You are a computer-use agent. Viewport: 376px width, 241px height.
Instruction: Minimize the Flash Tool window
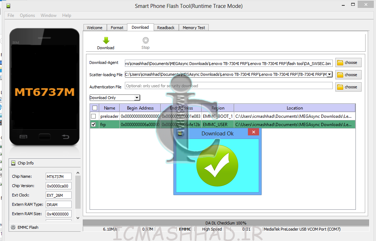pos(343,5)
